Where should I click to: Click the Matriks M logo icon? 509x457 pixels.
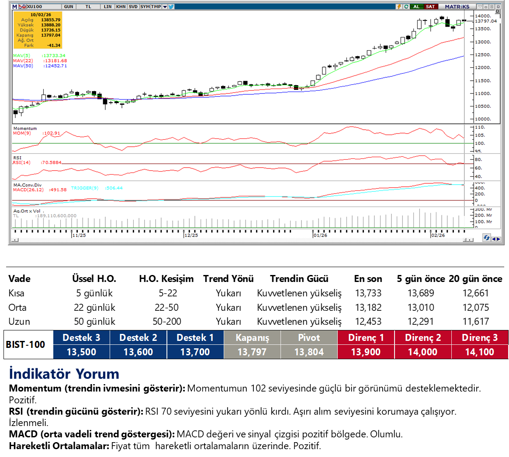coord(14,7)
